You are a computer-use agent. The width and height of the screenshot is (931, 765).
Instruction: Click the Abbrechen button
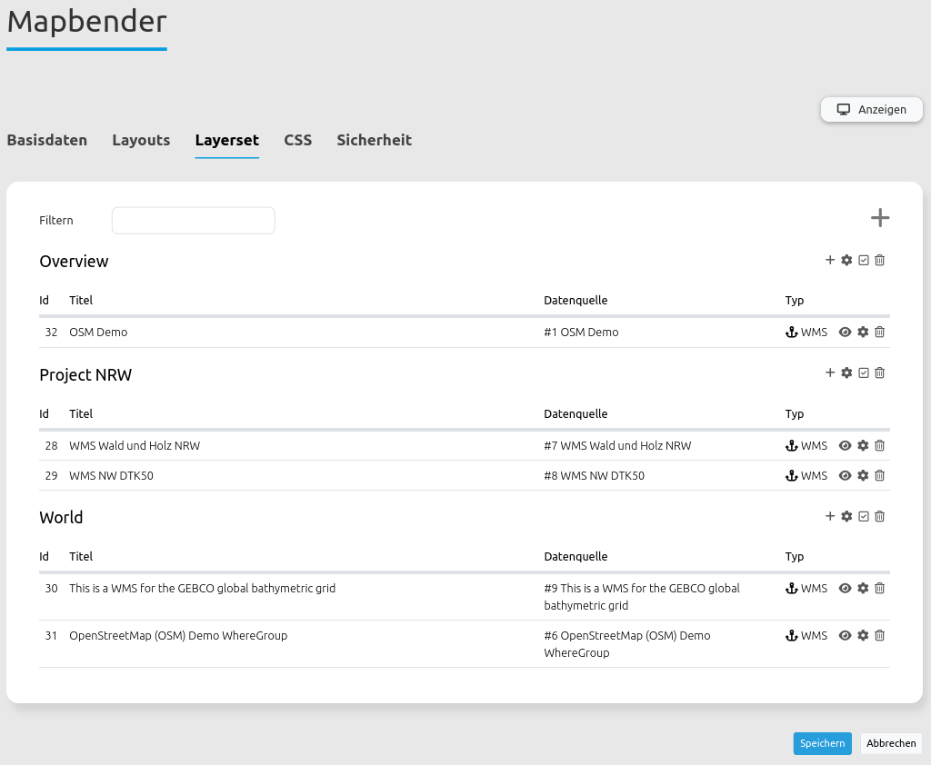[x=891, y=743]
